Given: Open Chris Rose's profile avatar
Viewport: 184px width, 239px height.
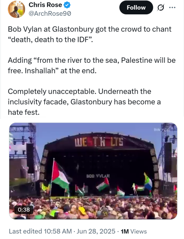Looking at the screenshot, I should (16, 9).
